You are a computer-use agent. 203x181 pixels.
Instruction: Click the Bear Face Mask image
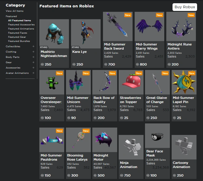click(x=157, y=136)
